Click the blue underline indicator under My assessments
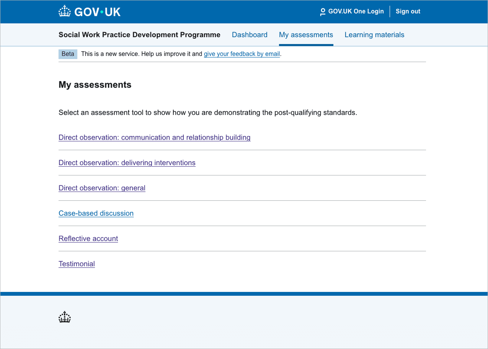 point(306,44)
